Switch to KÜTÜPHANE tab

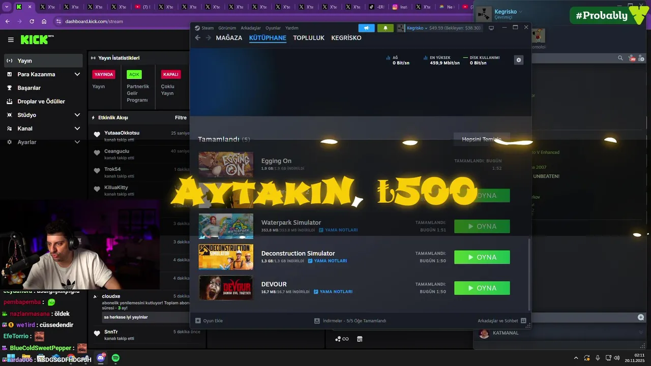click(268, 38)
